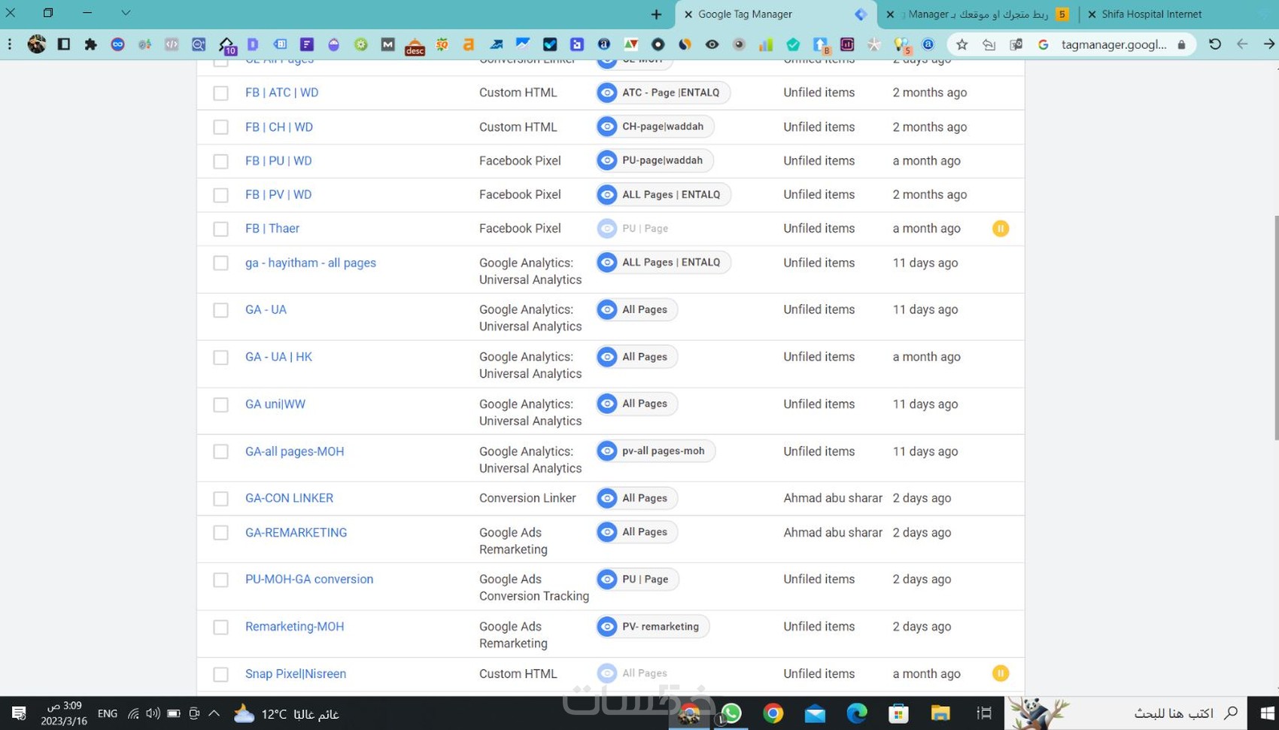Click the ATC - Page |ENTALQ trigger chip
1279x730 pixels.
click(663, 93)
